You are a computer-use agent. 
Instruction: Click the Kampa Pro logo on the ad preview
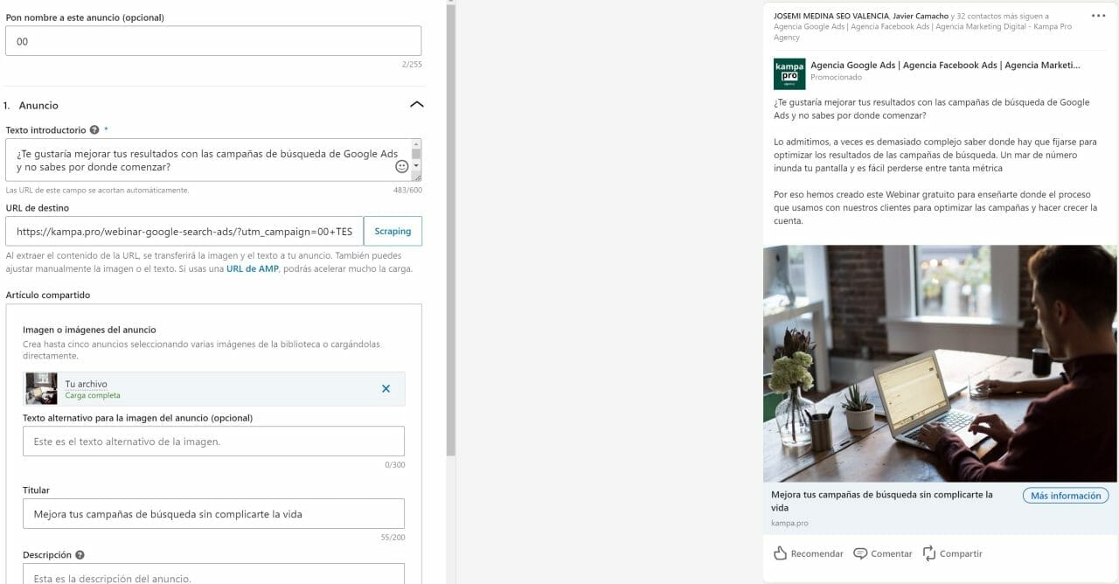pos(789,73)
